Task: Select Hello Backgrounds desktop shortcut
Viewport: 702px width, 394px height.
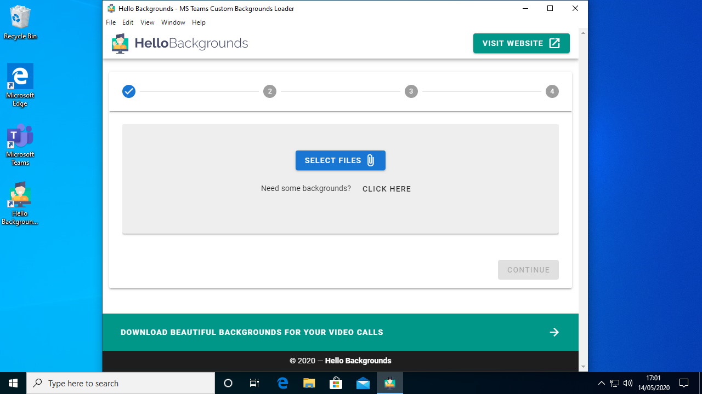Action: [20, 204]
